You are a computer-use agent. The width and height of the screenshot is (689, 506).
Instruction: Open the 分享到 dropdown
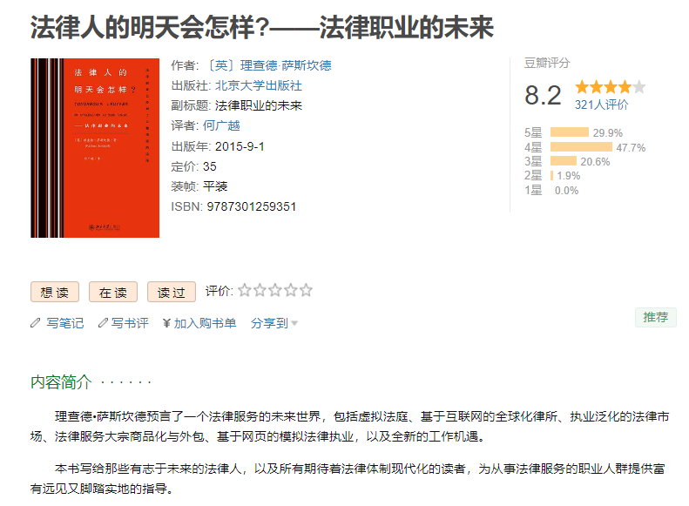click(274, 323)
